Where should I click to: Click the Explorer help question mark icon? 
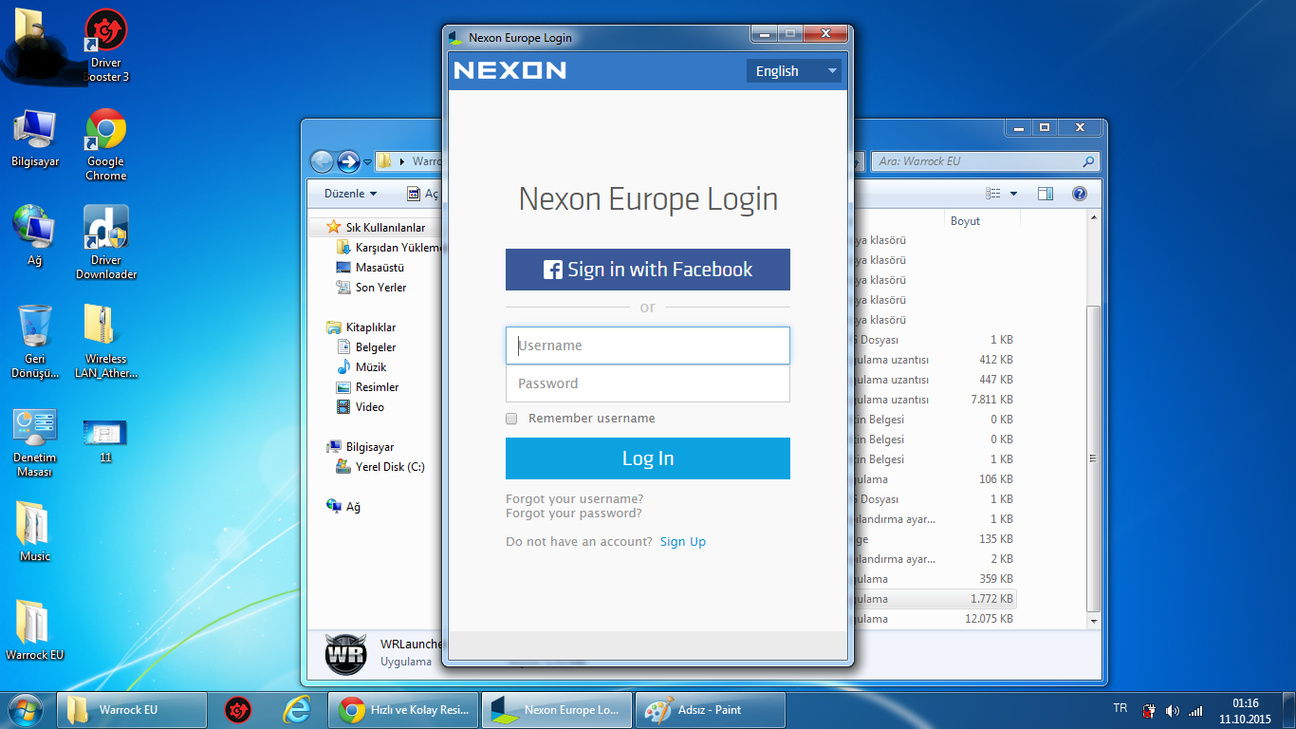[1079, 194]
